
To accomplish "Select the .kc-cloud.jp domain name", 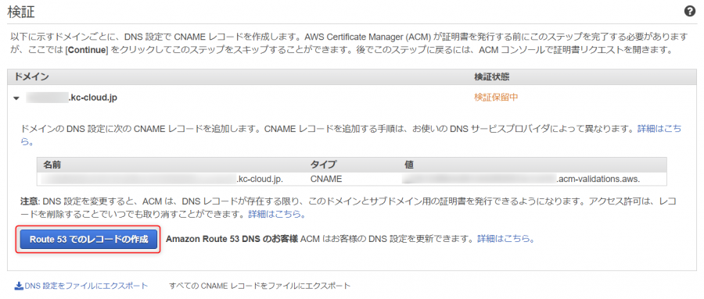I will coord(71,98).
